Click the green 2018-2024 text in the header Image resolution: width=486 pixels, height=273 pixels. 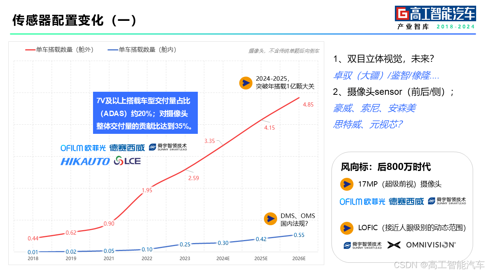456,27
